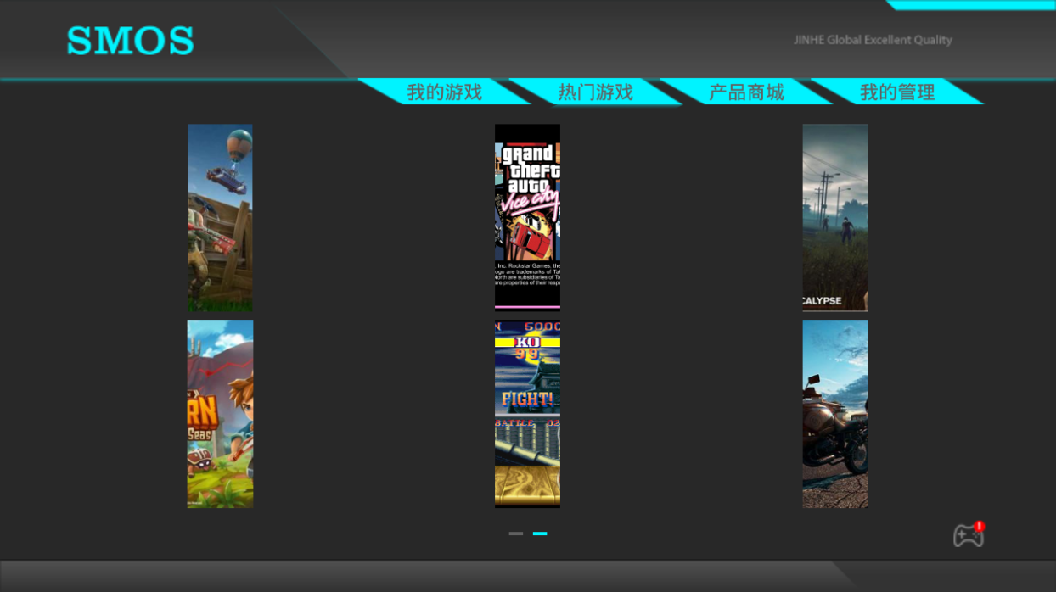Open the KO FIGHT! game thumbnail
The height and width of the screenshot is (592, 1056).
(527, 414)
